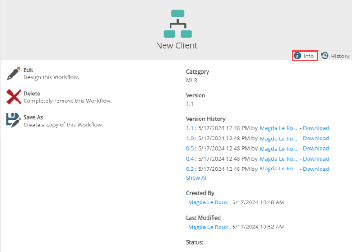The width and height of the screenshot is (352, 252).
Task: Click the MLR category value
Action: pos(191,80)
